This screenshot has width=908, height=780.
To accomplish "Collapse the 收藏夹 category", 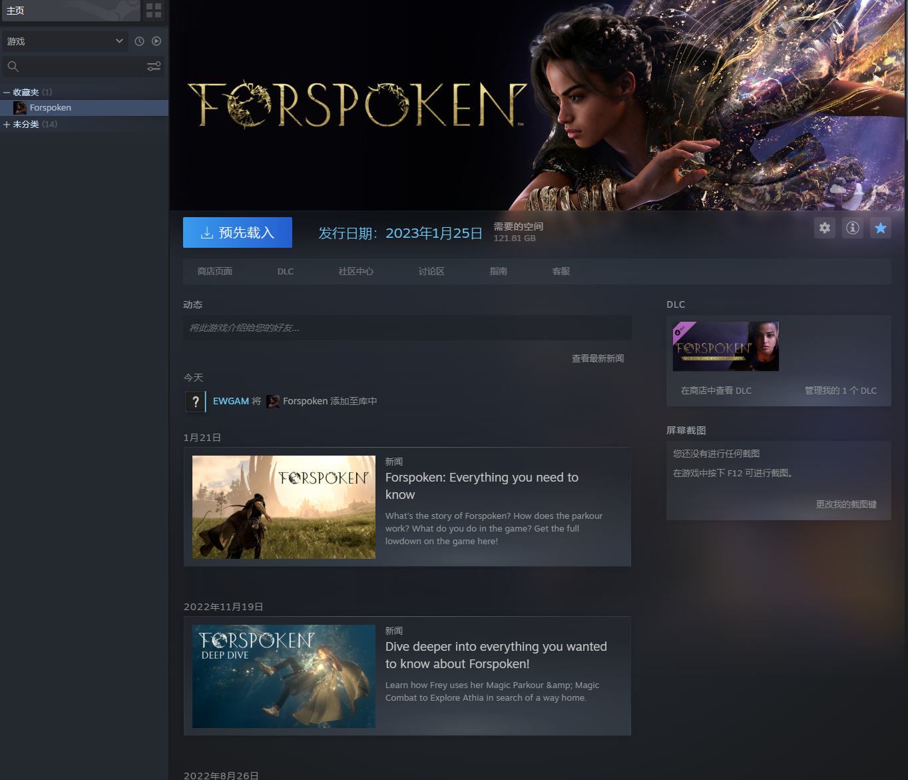I will (7, 93).
